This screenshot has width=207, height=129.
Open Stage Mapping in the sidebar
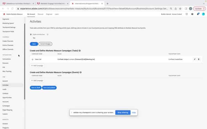point(7,110)
